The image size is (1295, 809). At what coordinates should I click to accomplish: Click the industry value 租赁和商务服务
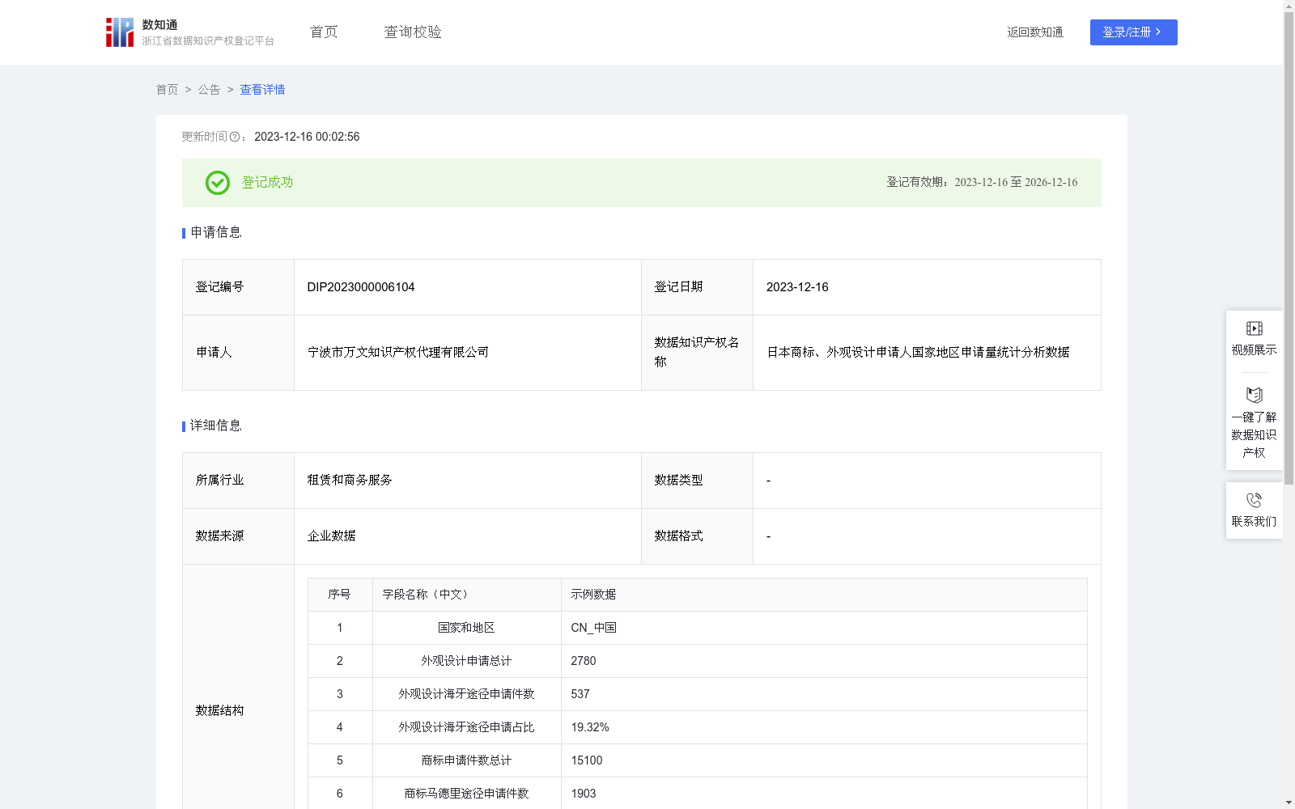point(350,481)
